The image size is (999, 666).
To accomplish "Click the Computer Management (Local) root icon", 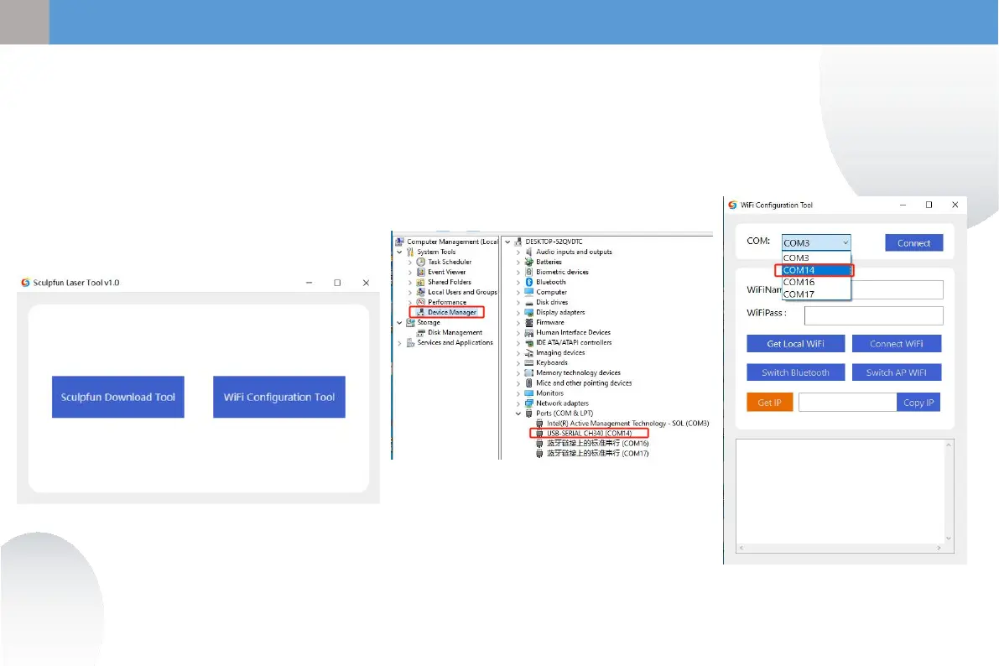I will click(400, 242).
